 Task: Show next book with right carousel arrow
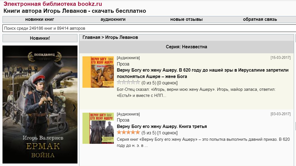[74, 108]
